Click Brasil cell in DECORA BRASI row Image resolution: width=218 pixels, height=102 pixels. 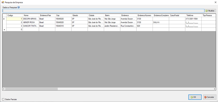pyautogui.click(x=47, y=19)
